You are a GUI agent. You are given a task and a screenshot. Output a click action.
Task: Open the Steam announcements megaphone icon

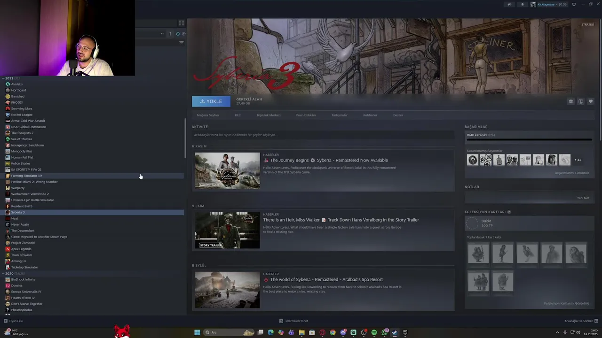(509, 4)
